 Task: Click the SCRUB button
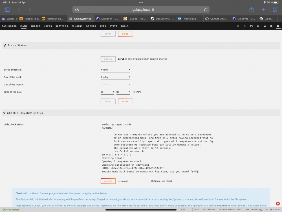coord(108,59)
